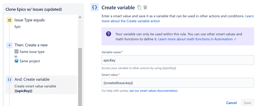Viewport: 257px width, 106px height.
Task: Click the plus icon for Create a new
Action: pos(9,45)
